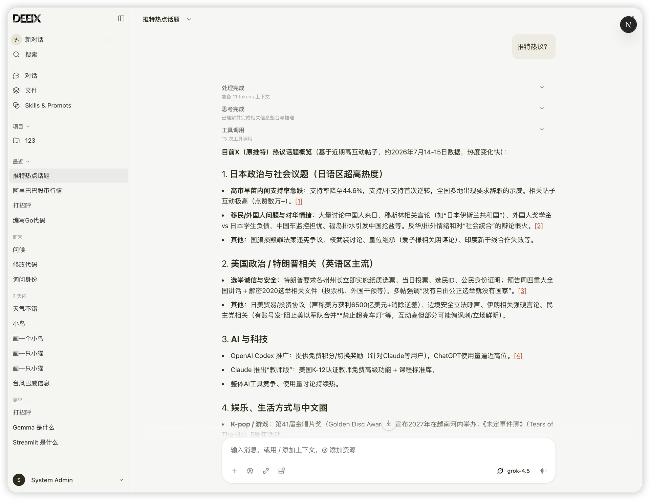
Task: Open Skills & Prompts
Action: [x=69, y=105]
